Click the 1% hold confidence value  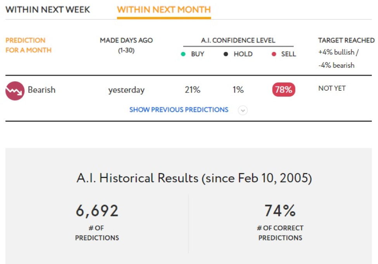click(238, 90)
